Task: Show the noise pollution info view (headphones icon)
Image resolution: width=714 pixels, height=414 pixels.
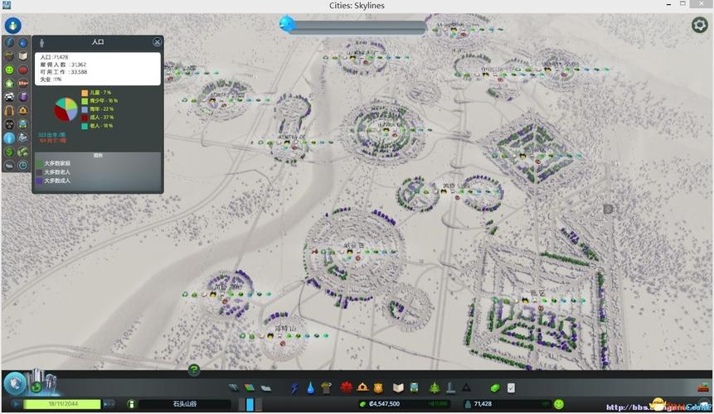Action: (x=10, y=110)
